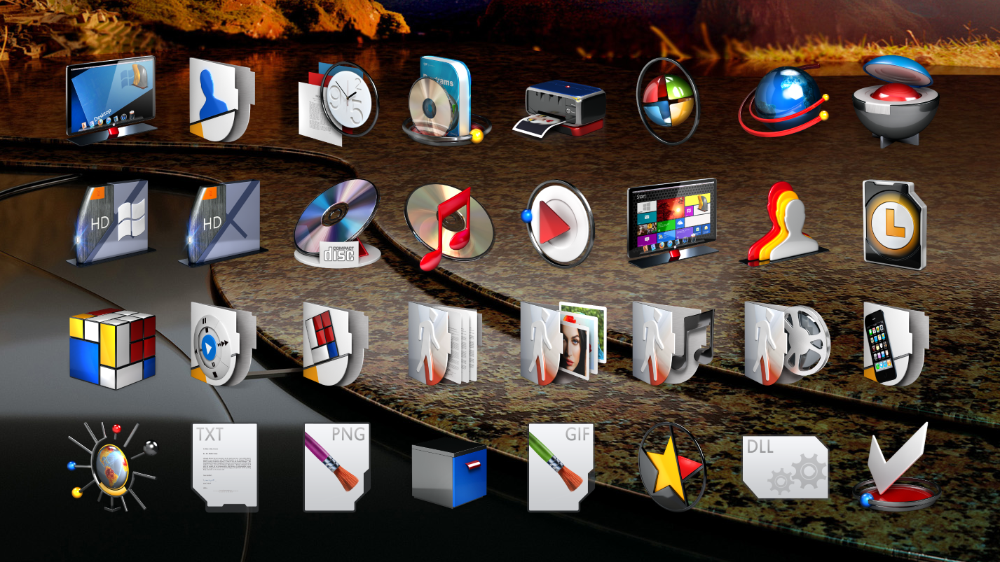The height and width of the screenshot is (562, 1000).
Task: Open the videos folder with film reel
Action: tap(786, 343)
